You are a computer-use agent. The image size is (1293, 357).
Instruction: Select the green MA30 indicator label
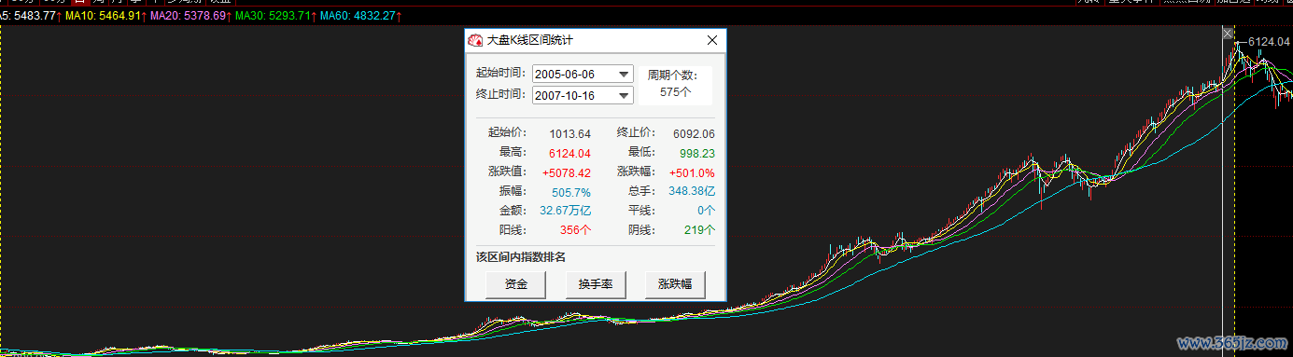pyautogui.click(x=274, y=16)
